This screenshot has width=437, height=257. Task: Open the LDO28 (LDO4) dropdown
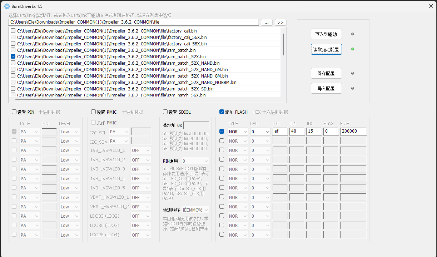(x=141, y=235)
